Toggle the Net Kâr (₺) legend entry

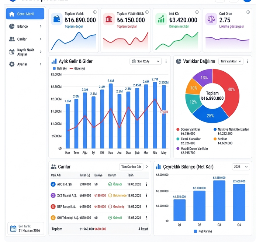click(203, 231)
